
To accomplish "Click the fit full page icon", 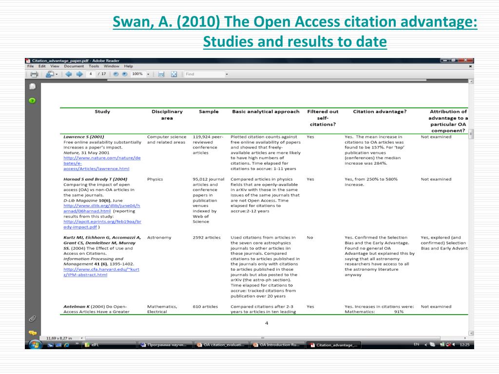I will pyautogui.click(x=174, y=75).
